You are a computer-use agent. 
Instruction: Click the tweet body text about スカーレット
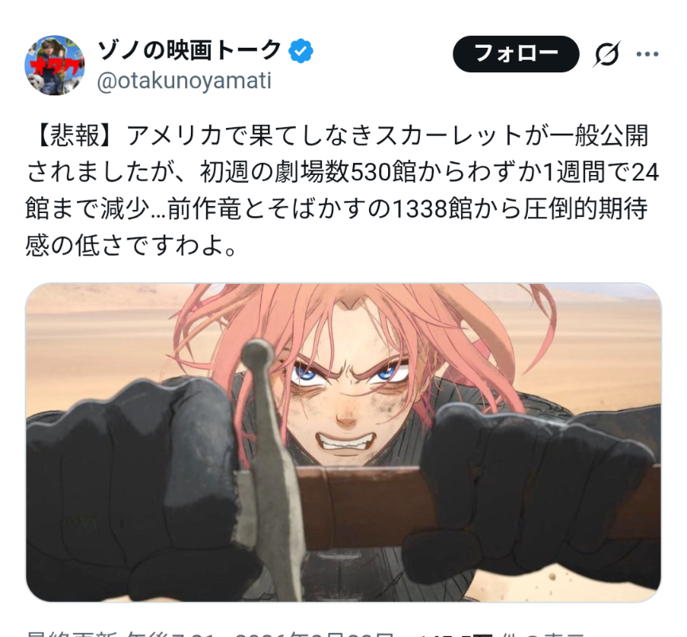(x=342, y=190)
